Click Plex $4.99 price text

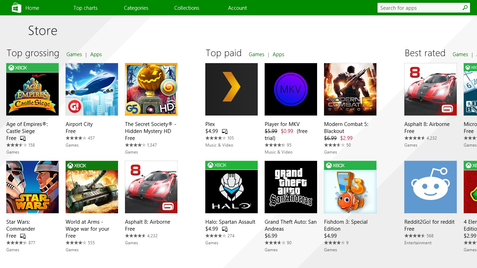pyautogui.click(x=212, y=131)
